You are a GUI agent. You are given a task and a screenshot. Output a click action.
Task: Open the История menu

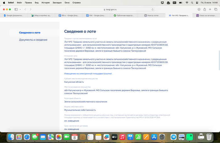coord(45,2)
